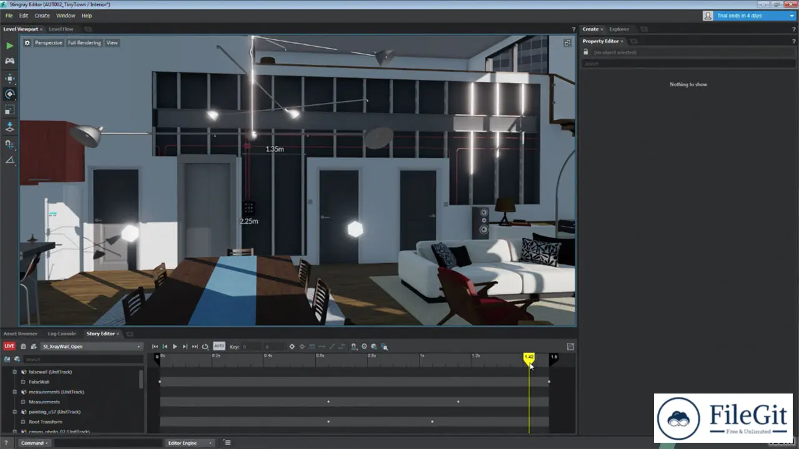Image resolution: width=799 pixels, height=449 pixels.
Task: Jump to the story end
Action: (195, 347)
